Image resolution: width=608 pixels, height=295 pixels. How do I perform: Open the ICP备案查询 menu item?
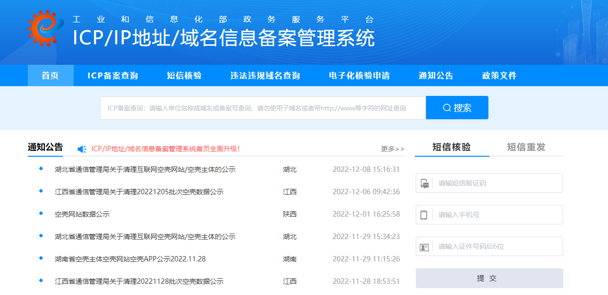click(113, 75)
